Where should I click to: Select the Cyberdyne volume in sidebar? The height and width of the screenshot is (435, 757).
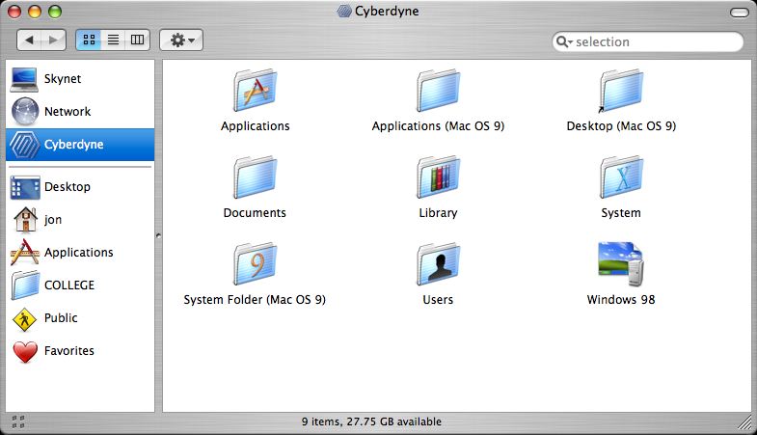tap(80, 145)
